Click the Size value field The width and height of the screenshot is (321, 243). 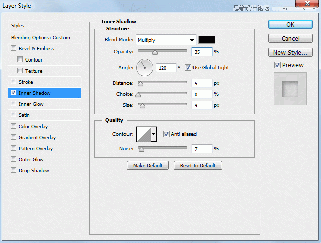coord(202,105)
